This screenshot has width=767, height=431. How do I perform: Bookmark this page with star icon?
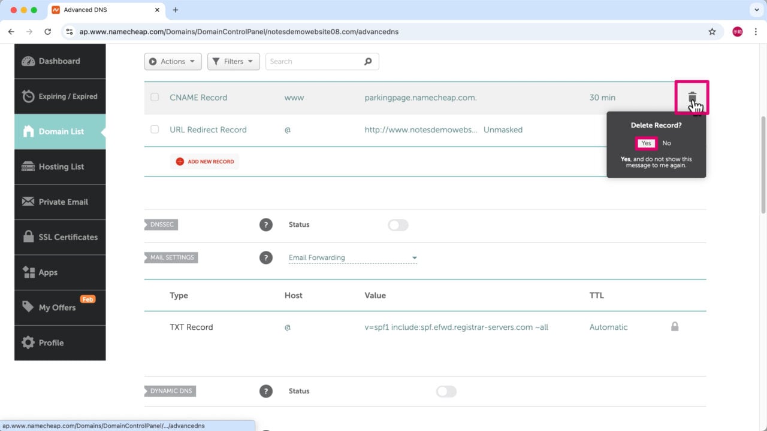click(712, 32)
